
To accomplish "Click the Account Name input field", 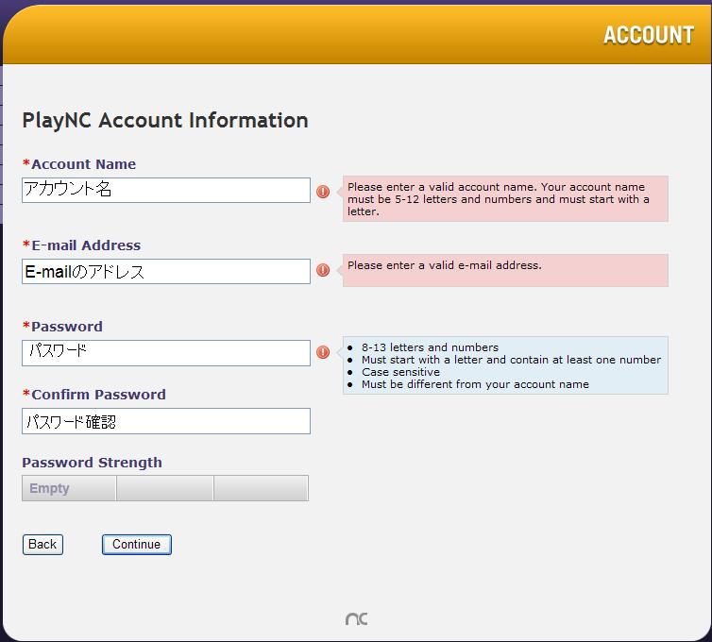I will (x=166, y=190).
